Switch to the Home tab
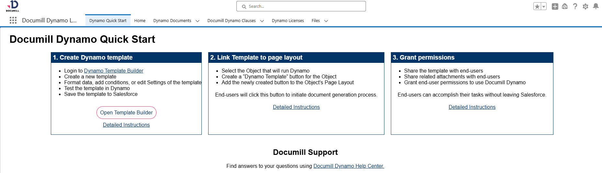The image size is (602, 173). 140,21
